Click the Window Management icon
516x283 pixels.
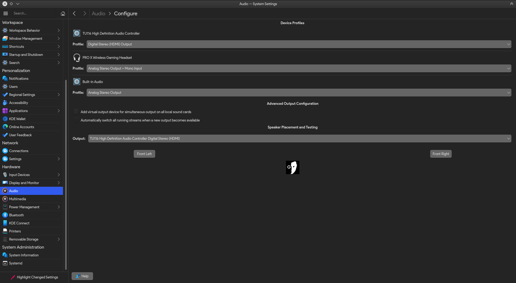click(5, 38)
